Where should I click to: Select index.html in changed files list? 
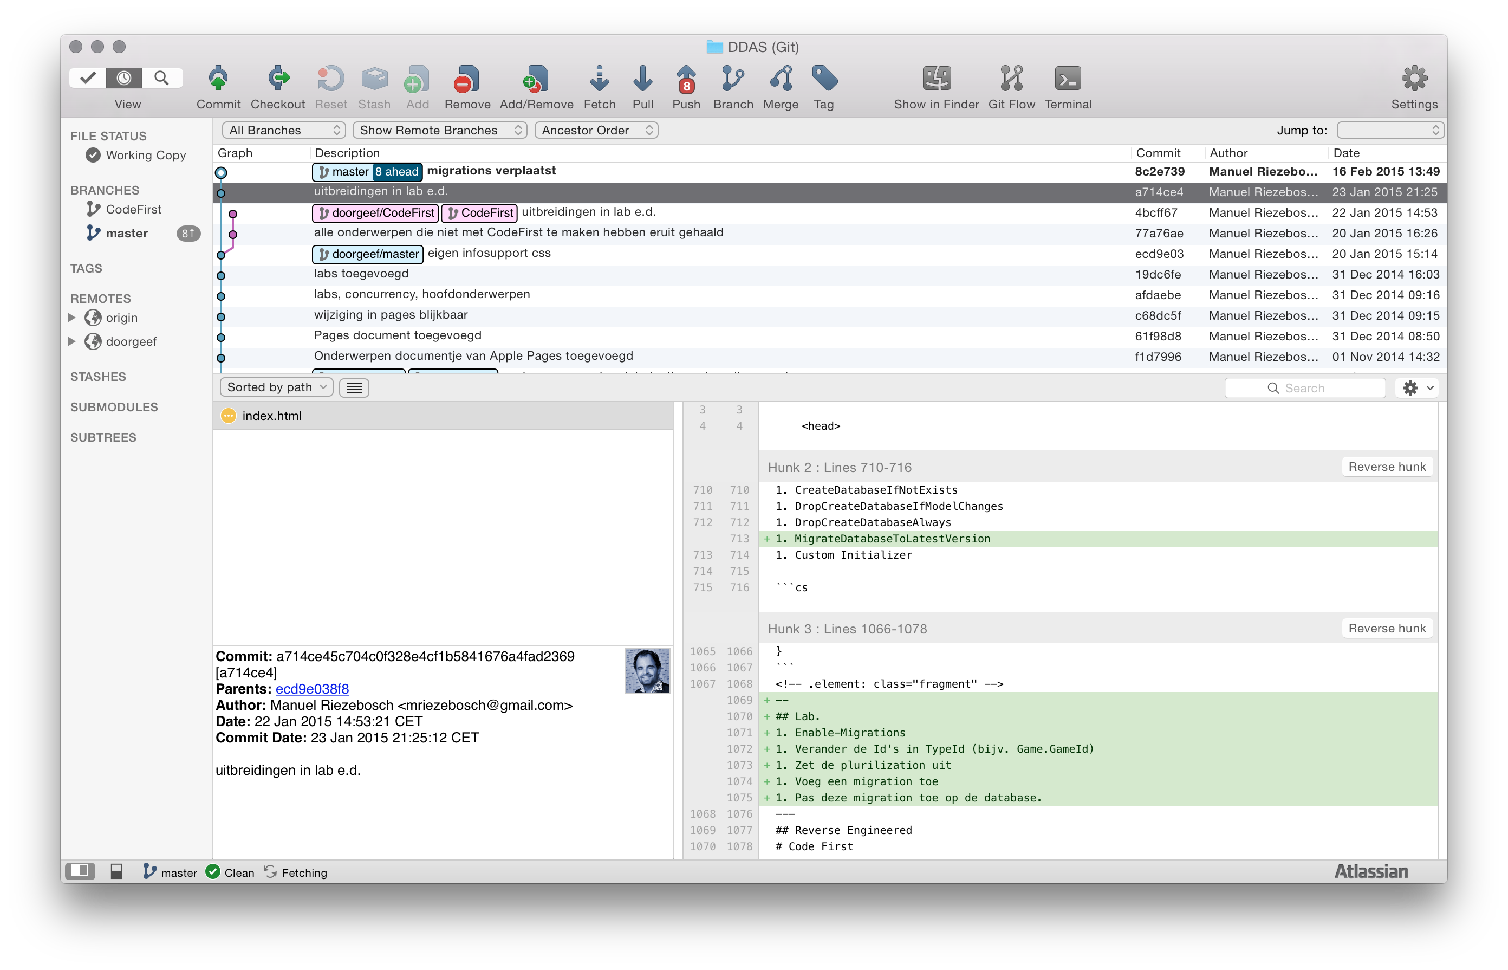point(443,416)
